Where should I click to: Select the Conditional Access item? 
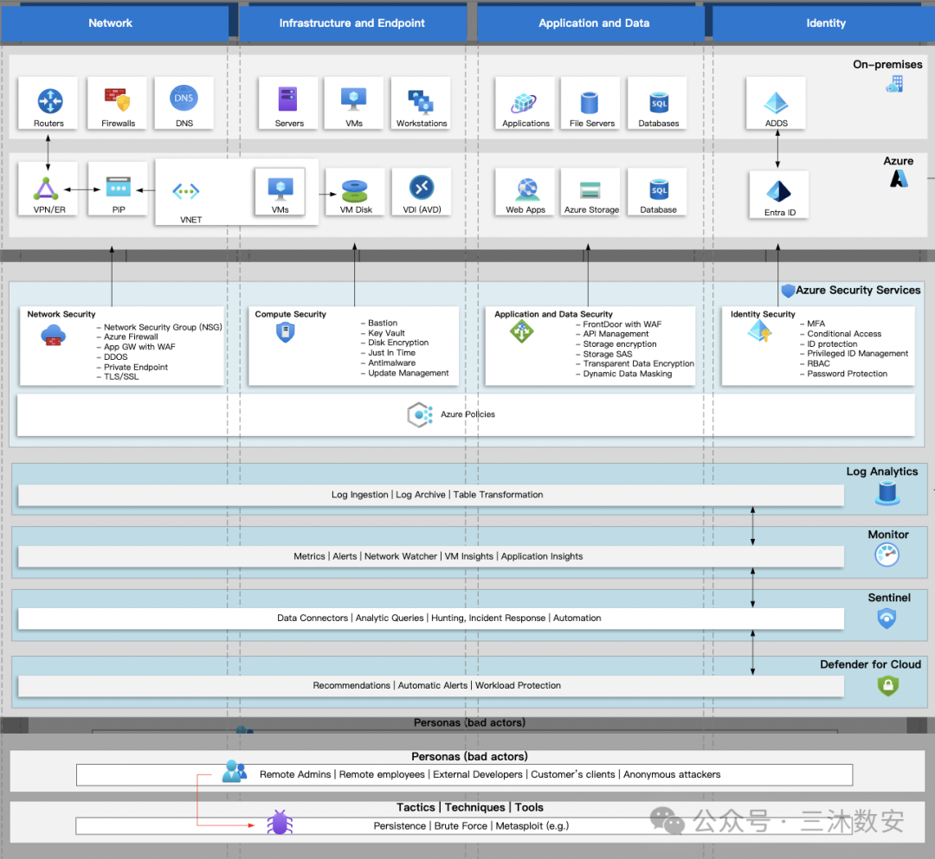(844, 334)
